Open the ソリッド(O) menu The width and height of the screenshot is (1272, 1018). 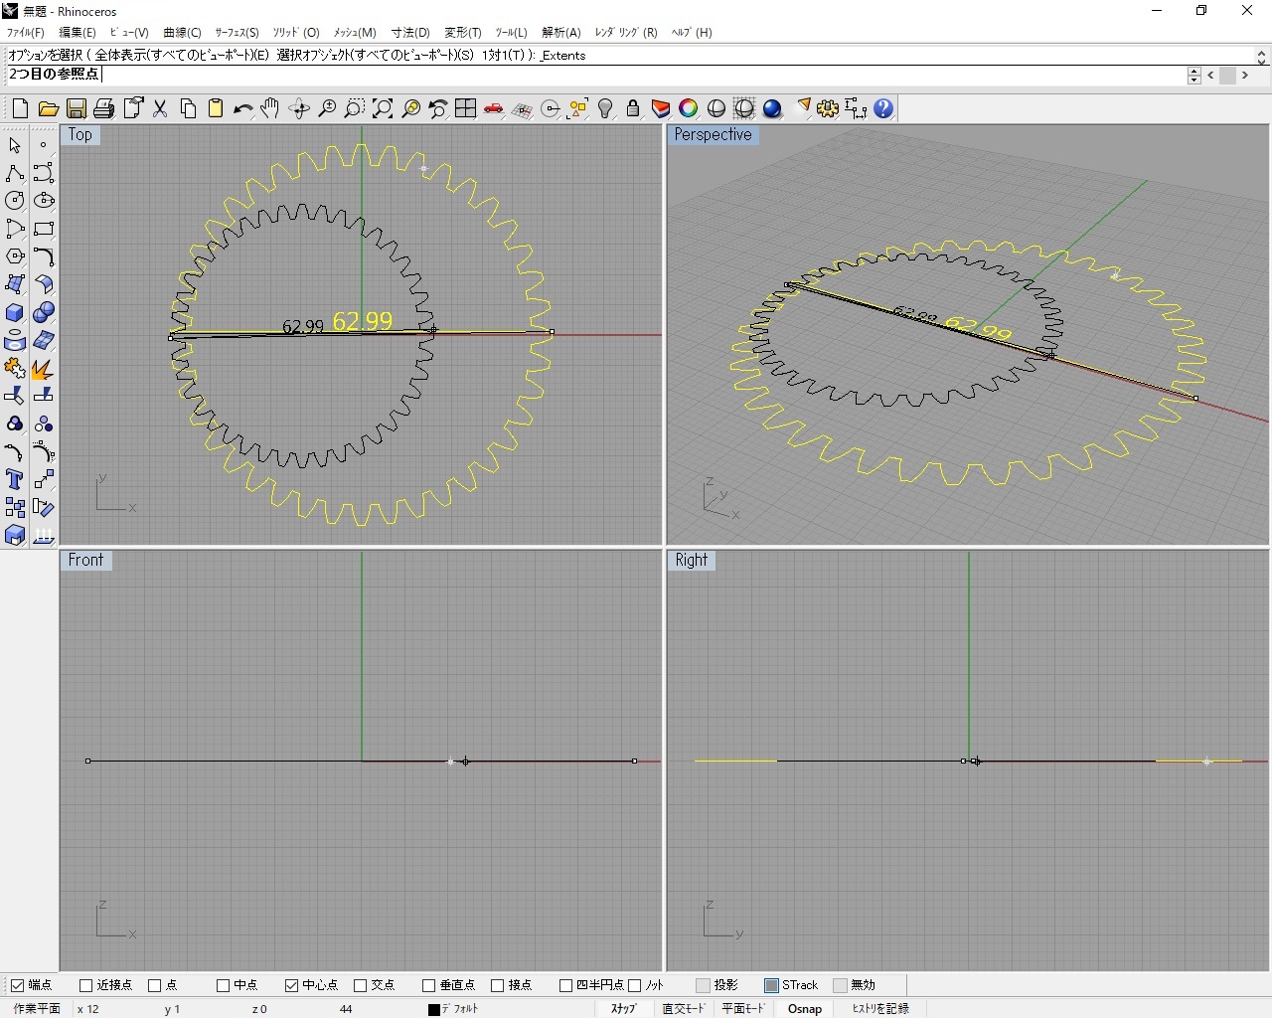(296, 33)
